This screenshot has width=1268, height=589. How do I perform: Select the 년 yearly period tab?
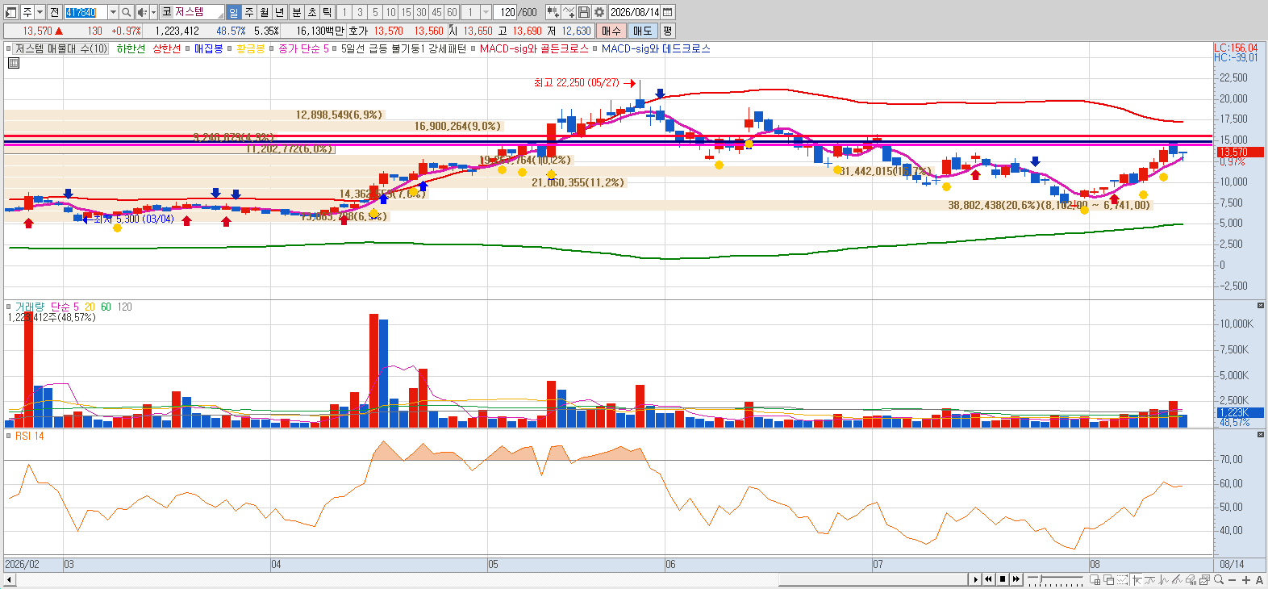pos(279,12)
